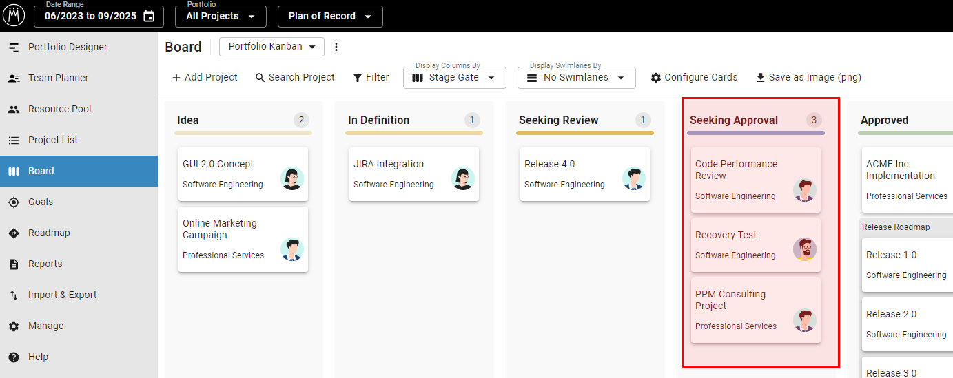Click the Goals target icon
The height and width of the screenshot is (378, 953).
point(14,202)
